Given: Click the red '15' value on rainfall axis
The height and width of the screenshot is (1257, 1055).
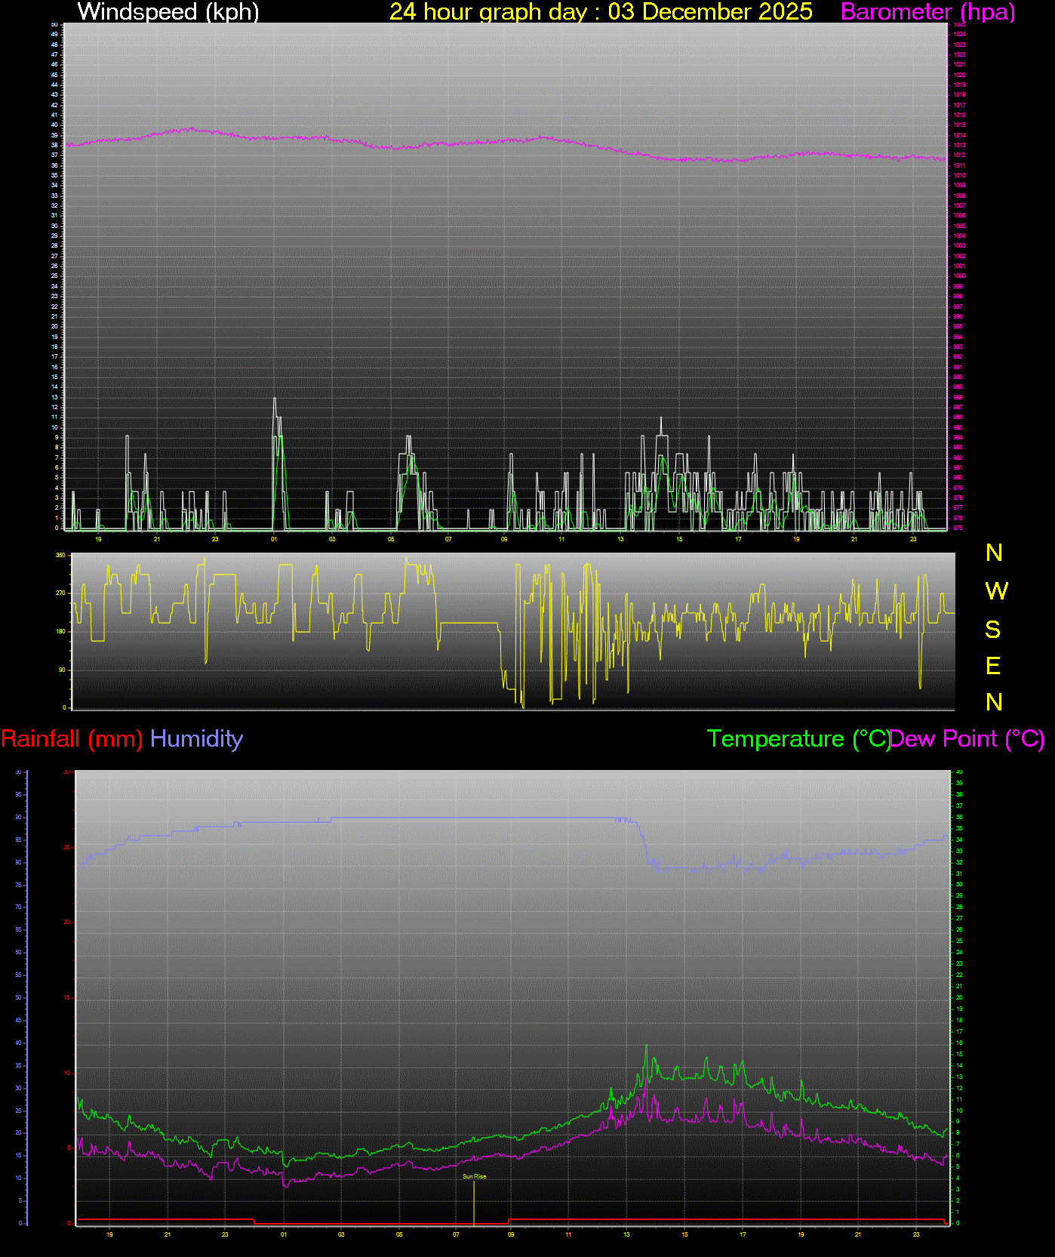Looking at the screenshot, I should (x=66, y=997).
